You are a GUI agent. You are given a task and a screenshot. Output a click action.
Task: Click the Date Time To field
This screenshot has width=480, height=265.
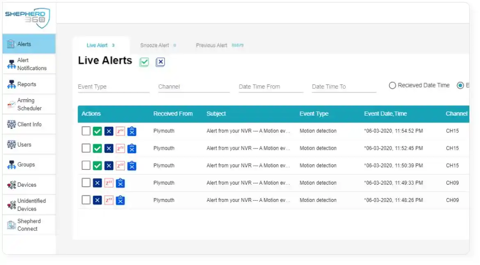click(344, 87)
